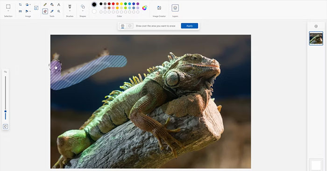Select the primary black Color 1 circle
This screenshot has height=171, width=327.
(x=94, y=4)
